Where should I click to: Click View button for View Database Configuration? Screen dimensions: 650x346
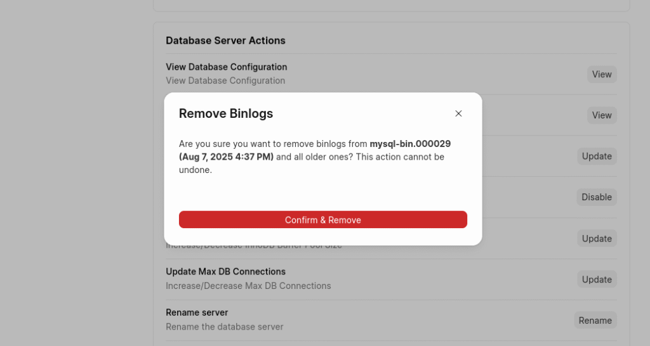(601, 74)
